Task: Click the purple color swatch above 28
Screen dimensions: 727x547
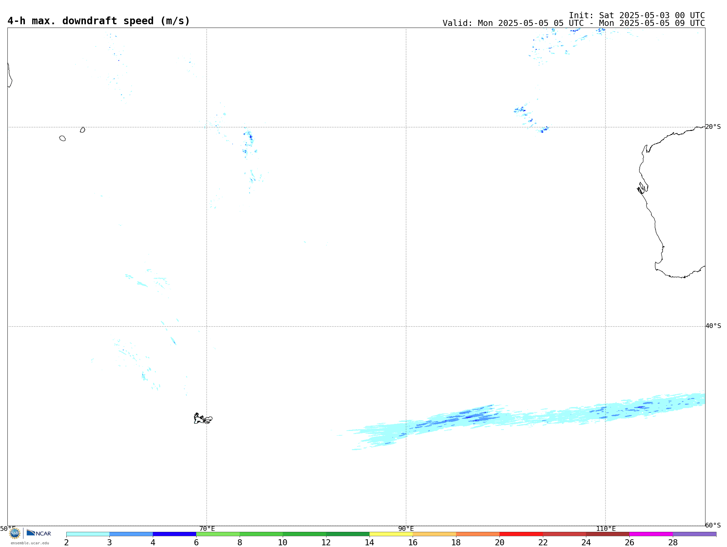Action: (x=695, y=534)
